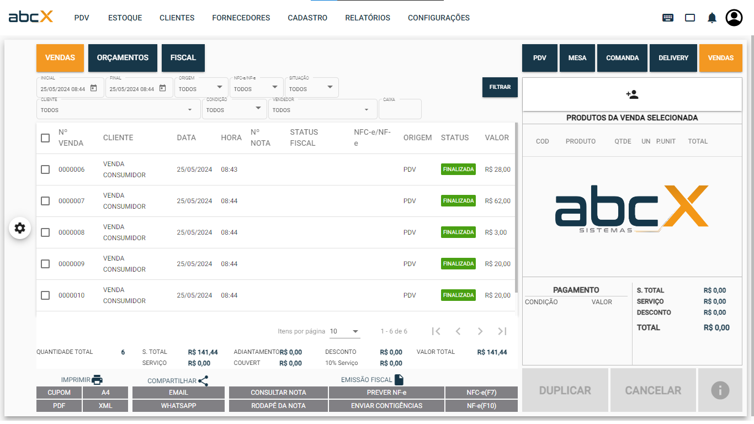Switch to MESA mode tab

[577, 57]
